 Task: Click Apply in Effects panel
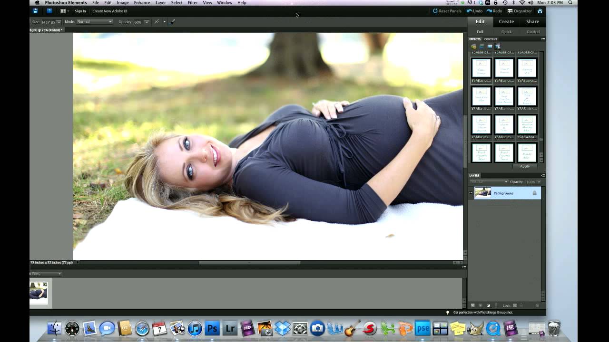[525, 166]
